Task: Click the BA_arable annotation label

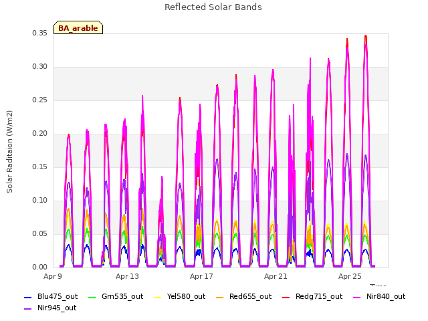Action: point(78,27)
